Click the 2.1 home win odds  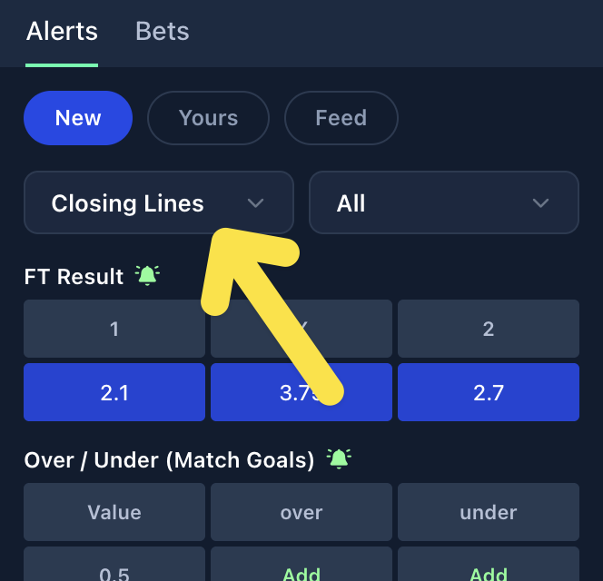pyautogui.click(x=114, y=392)
